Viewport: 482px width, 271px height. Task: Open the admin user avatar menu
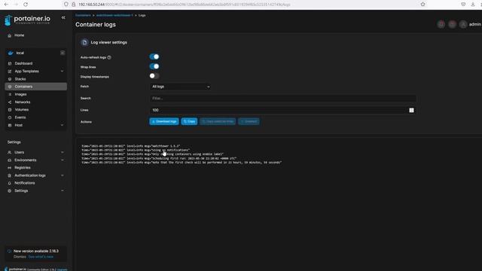pyautogui.click(x=463, y=24)
